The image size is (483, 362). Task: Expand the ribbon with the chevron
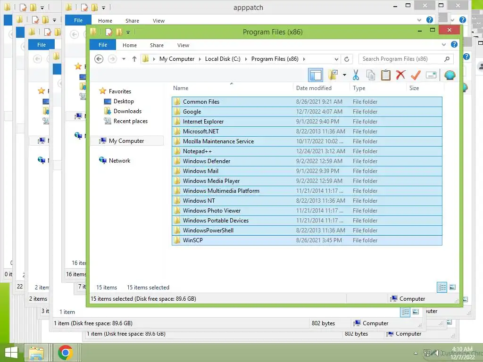click(443, 45)
